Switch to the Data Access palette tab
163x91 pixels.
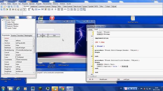(77, 7)
